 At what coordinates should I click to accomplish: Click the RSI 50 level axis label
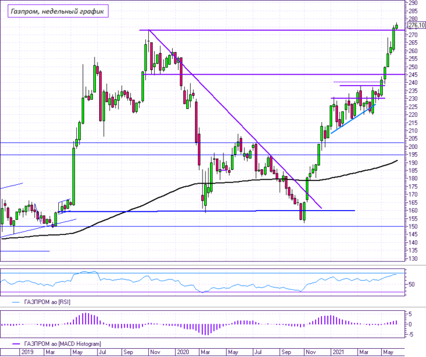[x=411, y=284]
